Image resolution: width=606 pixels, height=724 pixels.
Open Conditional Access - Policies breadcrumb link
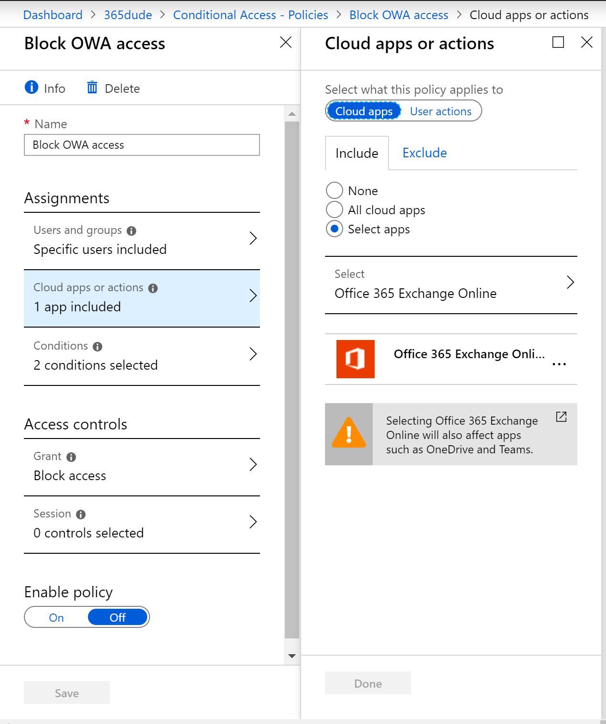point(250,15)
